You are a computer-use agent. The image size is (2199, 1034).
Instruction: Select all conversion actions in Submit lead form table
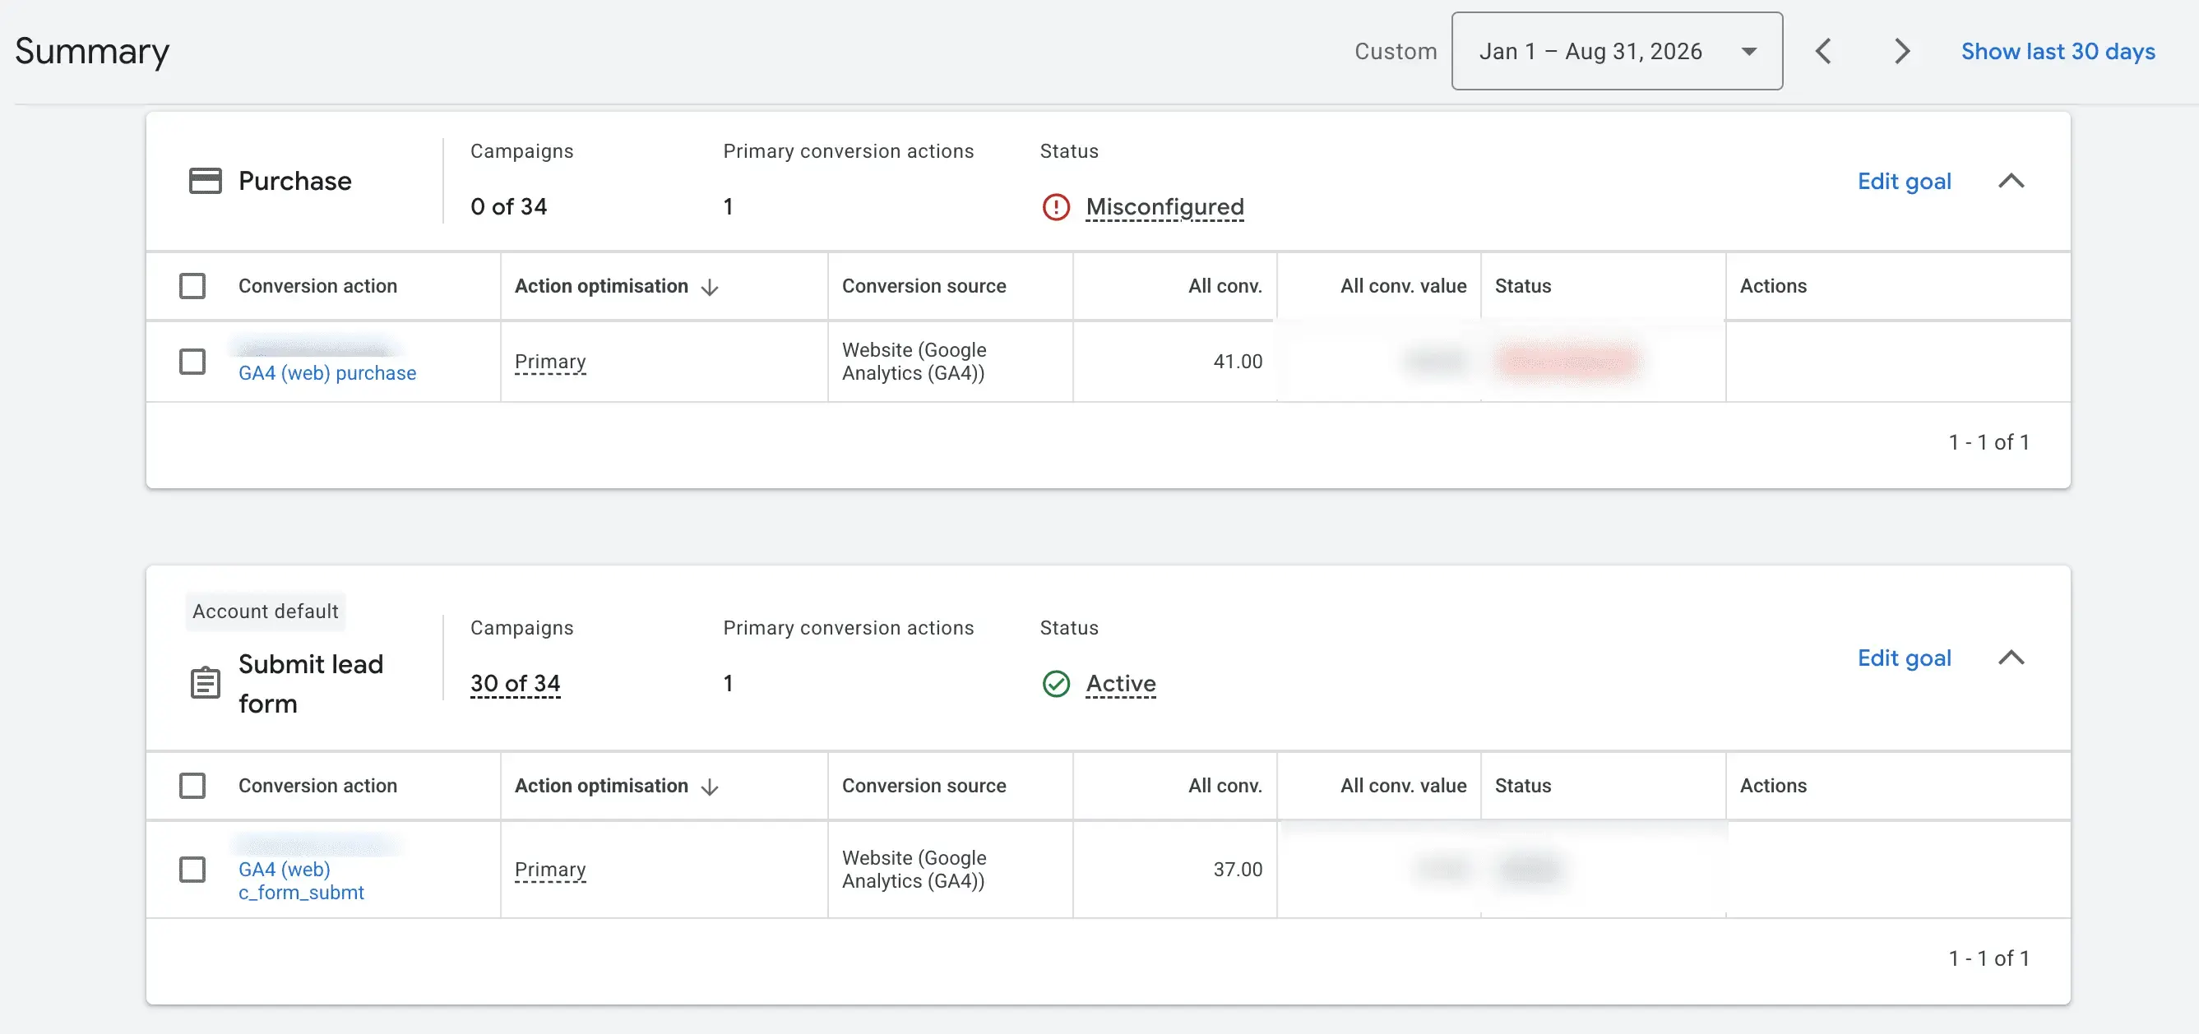pos(192,786)
